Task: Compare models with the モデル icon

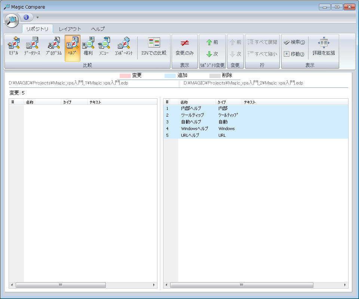Action: [x=14, y=46]
